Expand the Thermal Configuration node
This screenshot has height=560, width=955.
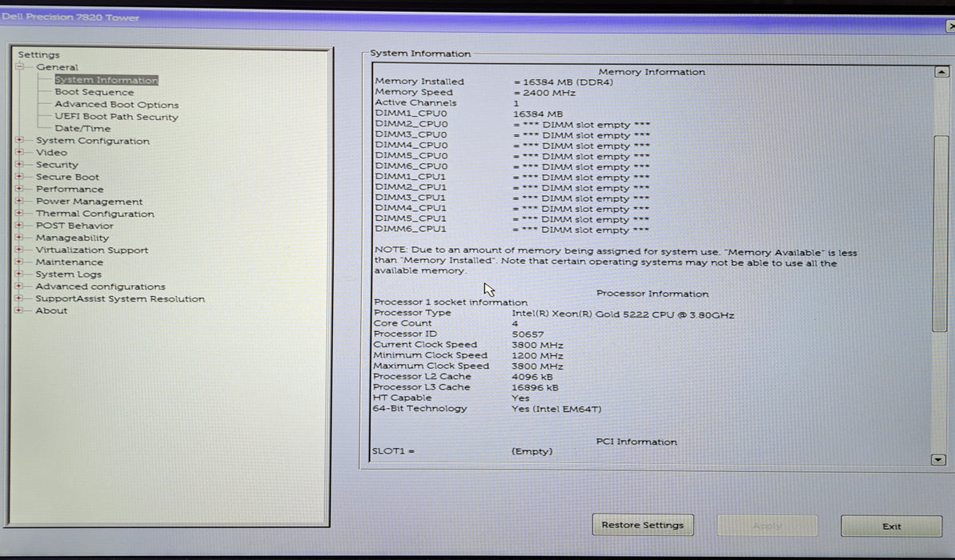(19, 213)
